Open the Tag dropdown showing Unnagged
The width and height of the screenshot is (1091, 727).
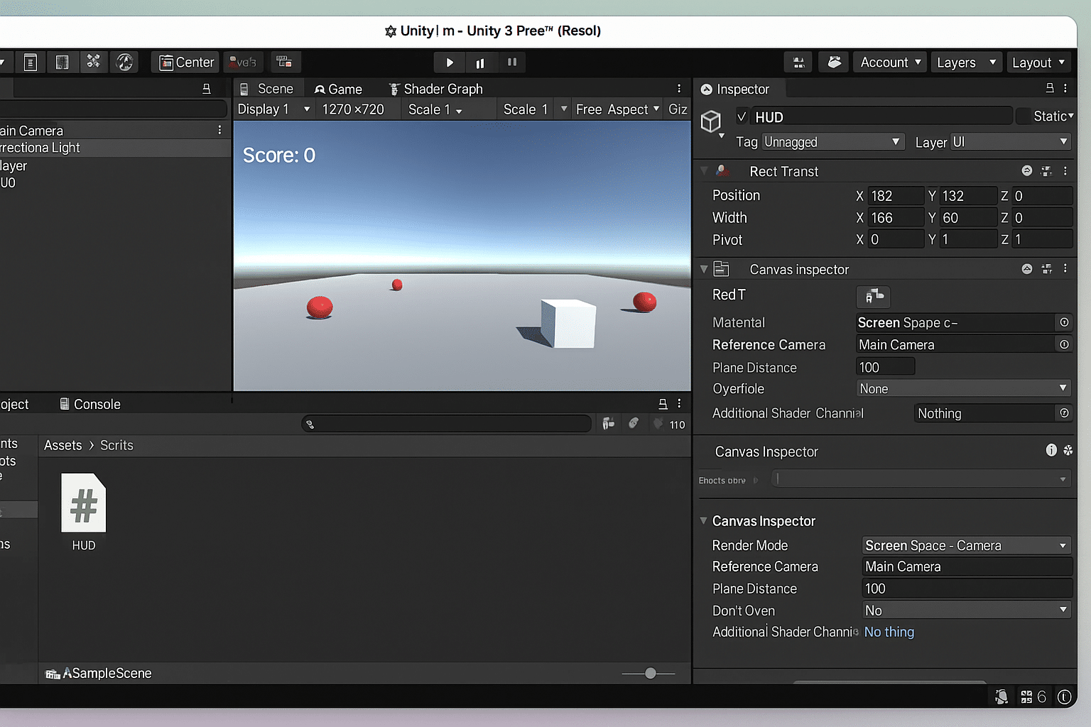832,141
